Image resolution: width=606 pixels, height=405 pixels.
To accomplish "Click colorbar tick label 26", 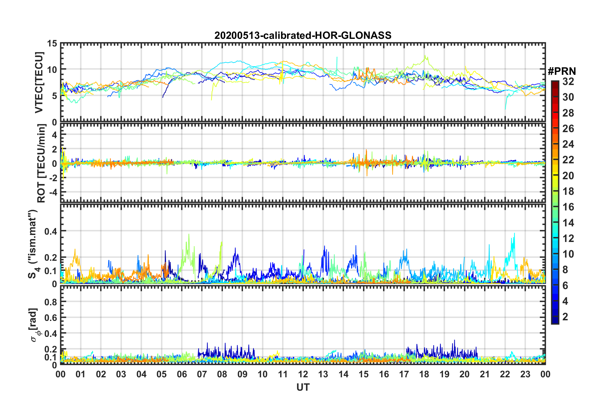I will (x=568, y=129).
